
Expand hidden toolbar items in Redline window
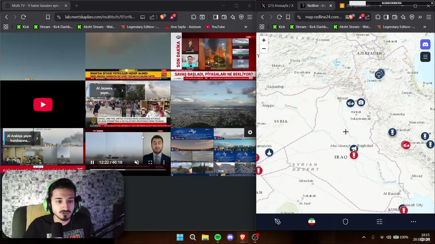pos(420,17)
